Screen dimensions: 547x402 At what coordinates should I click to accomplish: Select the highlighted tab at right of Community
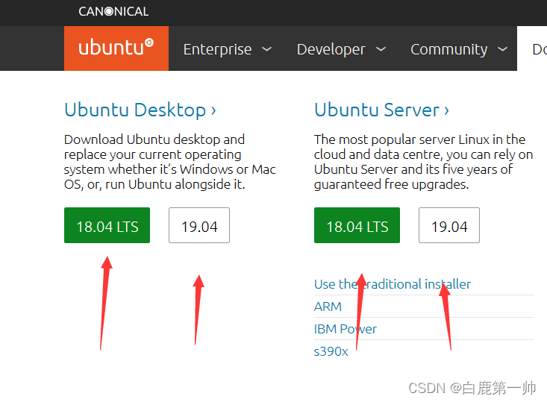pos(532,48)
